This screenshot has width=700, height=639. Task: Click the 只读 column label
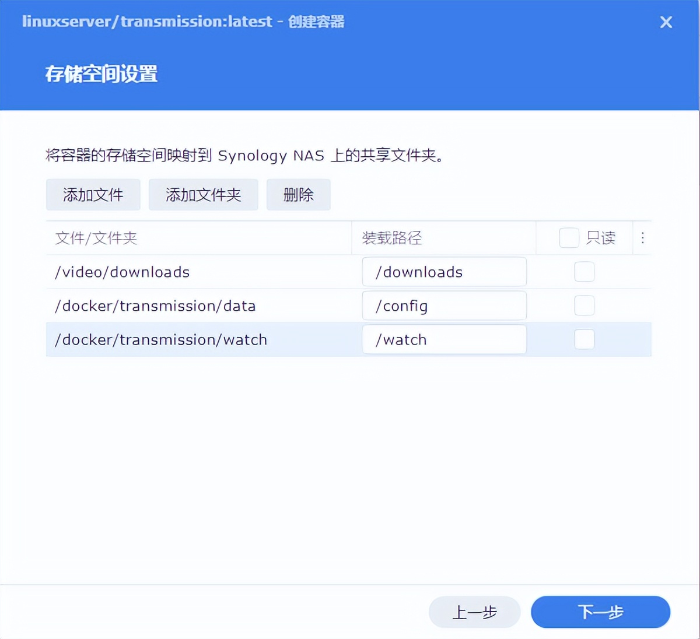601,238
